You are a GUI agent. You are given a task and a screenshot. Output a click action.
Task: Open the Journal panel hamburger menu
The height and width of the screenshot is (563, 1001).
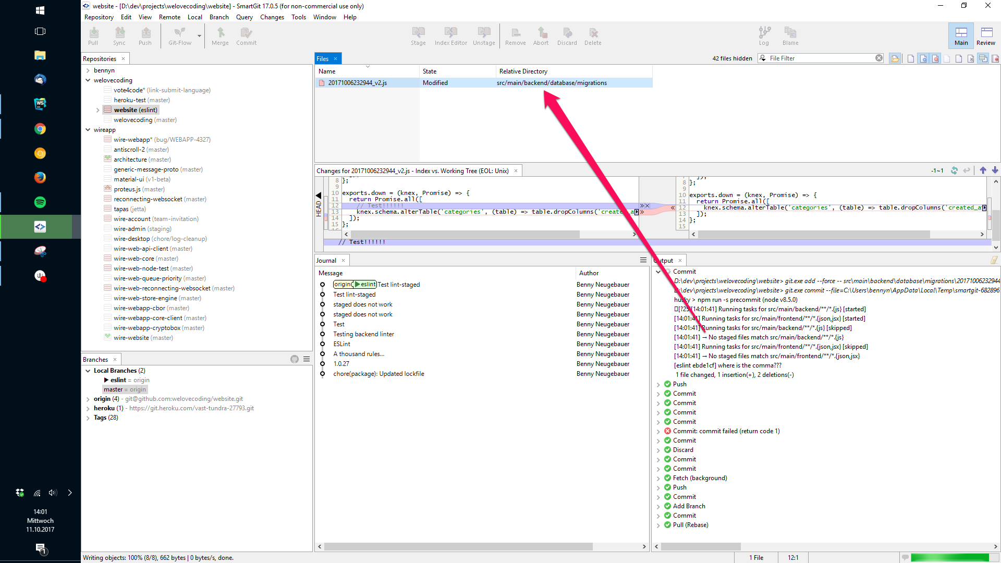click(x=643, y=260)
